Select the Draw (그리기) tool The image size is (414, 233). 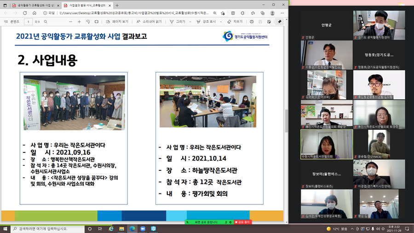click(x=178, y=22)
